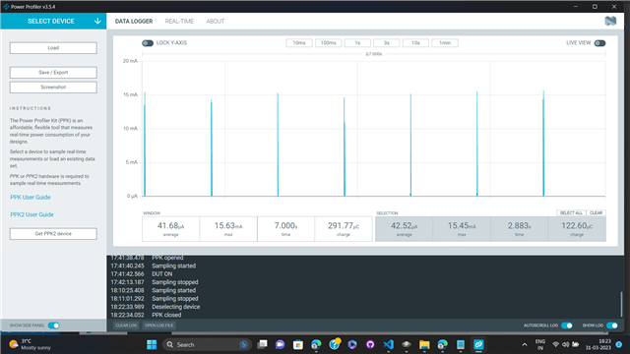Click the log panel scrollbar
The height and width of the screenshot is (354, 630).
pos(621,304)
